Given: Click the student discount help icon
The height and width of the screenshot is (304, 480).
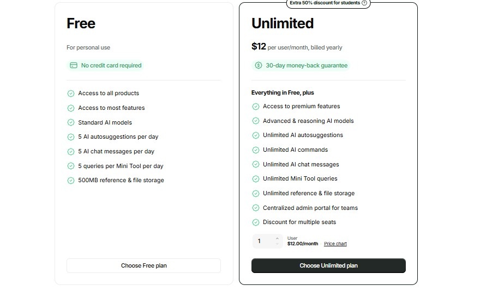Looking at the screenshot, I should (364, 3).
